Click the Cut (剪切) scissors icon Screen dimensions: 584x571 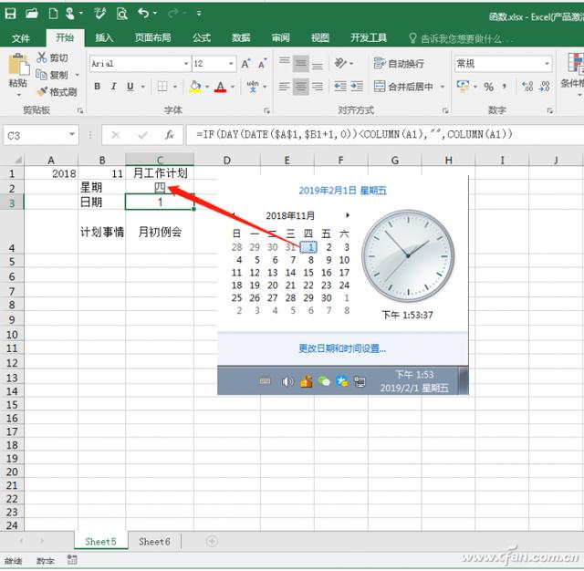coord(41,57)
